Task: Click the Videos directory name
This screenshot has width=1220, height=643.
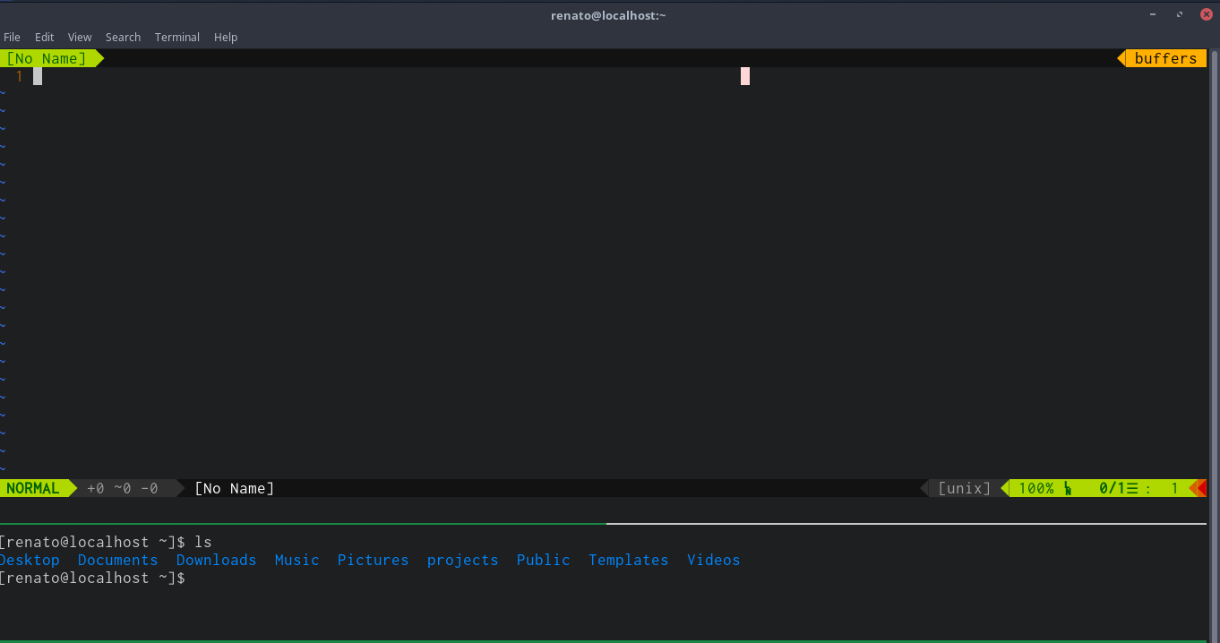Action: pyautogui.click(x=713, y=560)
